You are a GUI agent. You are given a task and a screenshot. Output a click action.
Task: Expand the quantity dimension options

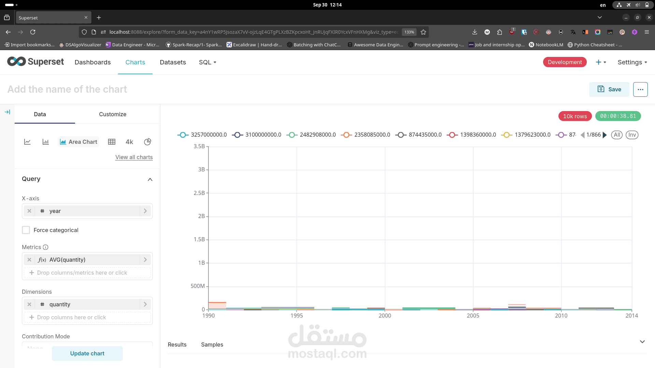(145, 304)
